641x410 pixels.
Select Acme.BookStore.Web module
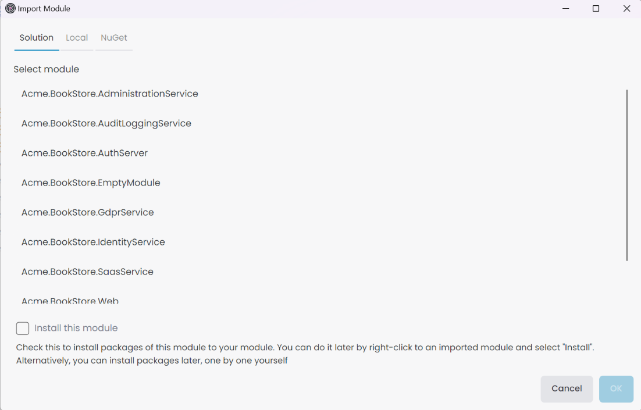point(70,299)
